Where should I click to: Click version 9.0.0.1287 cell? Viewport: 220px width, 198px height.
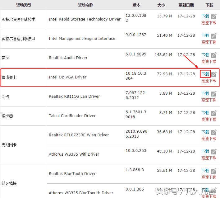(x=136, y=35)
